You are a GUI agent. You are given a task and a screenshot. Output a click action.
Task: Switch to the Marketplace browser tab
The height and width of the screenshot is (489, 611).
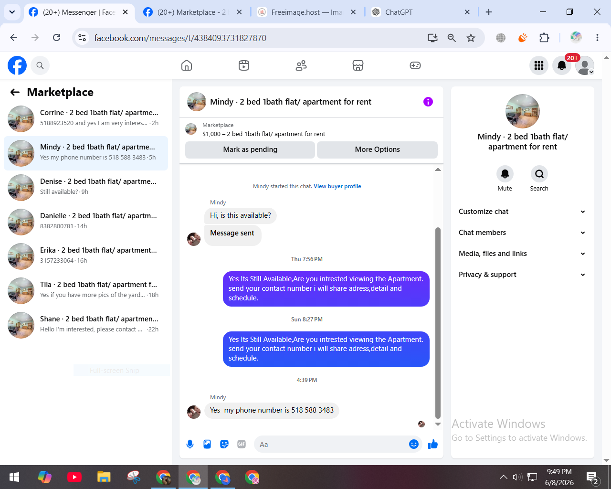pos(193,12)
